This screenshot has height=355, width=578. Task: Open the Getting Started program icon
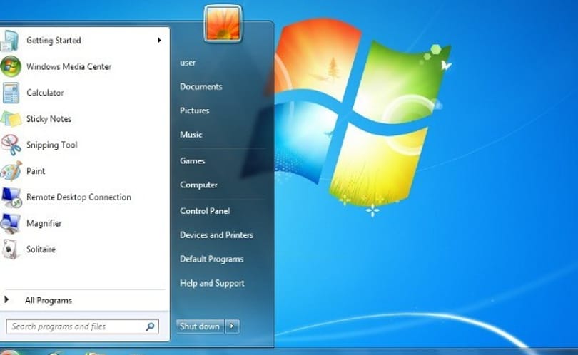pyautogui.click(x=9, y=41)
